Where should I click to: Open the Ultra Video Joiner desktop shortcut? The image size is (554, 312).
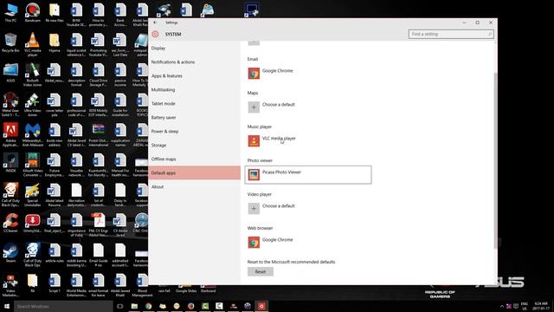point(33,104)
